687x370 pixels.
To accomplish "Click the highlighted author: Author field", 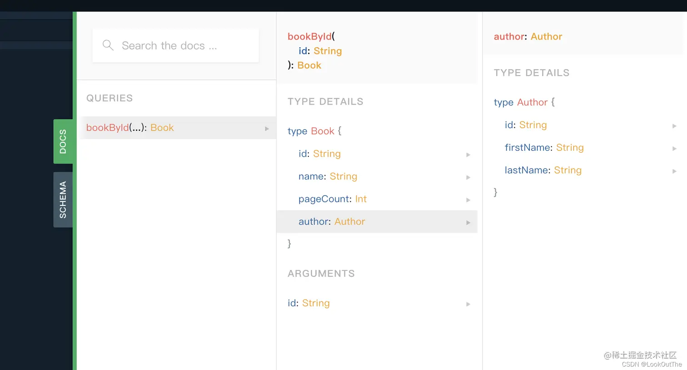I will click(x=332, y=221).
